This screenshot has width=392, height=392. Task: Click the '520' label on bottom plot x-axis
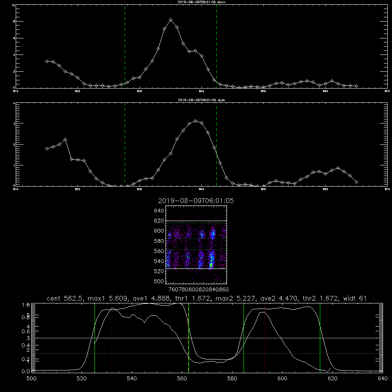(x=82, y=379)
